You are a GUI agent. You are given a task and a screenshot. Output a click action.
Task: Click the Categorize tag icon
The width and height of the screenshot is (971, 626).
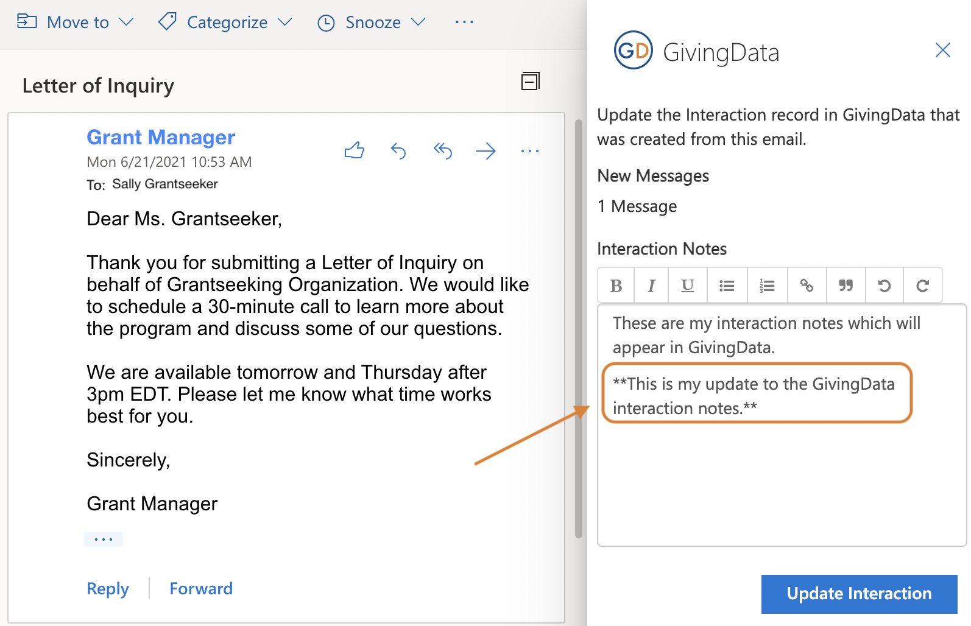(167, 22)
